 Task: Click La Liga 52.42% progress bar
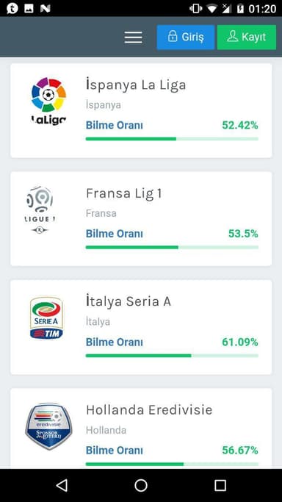(172, 139)
